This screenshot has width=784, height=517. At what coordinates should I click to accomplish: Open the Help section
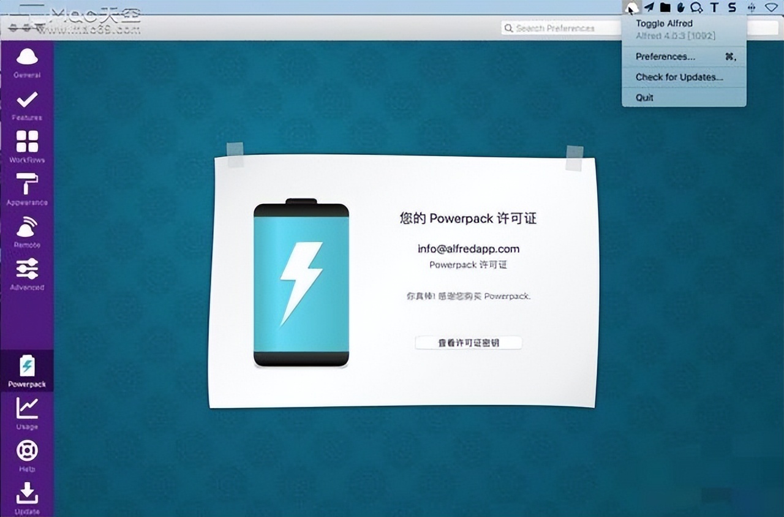(27, 456)
